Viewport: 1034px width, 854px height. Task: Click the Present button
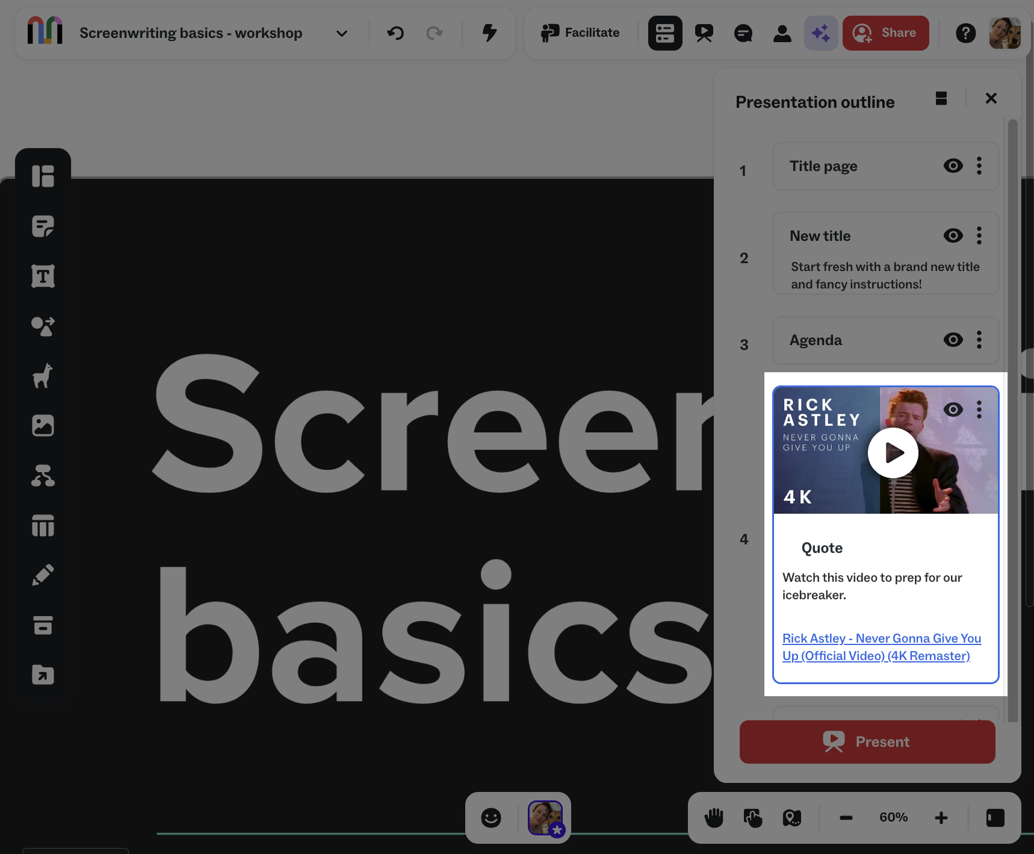pos(867,742)
